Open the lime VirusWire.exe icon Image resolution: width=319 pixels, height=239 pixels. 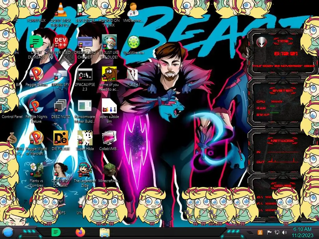coord(133,45)
